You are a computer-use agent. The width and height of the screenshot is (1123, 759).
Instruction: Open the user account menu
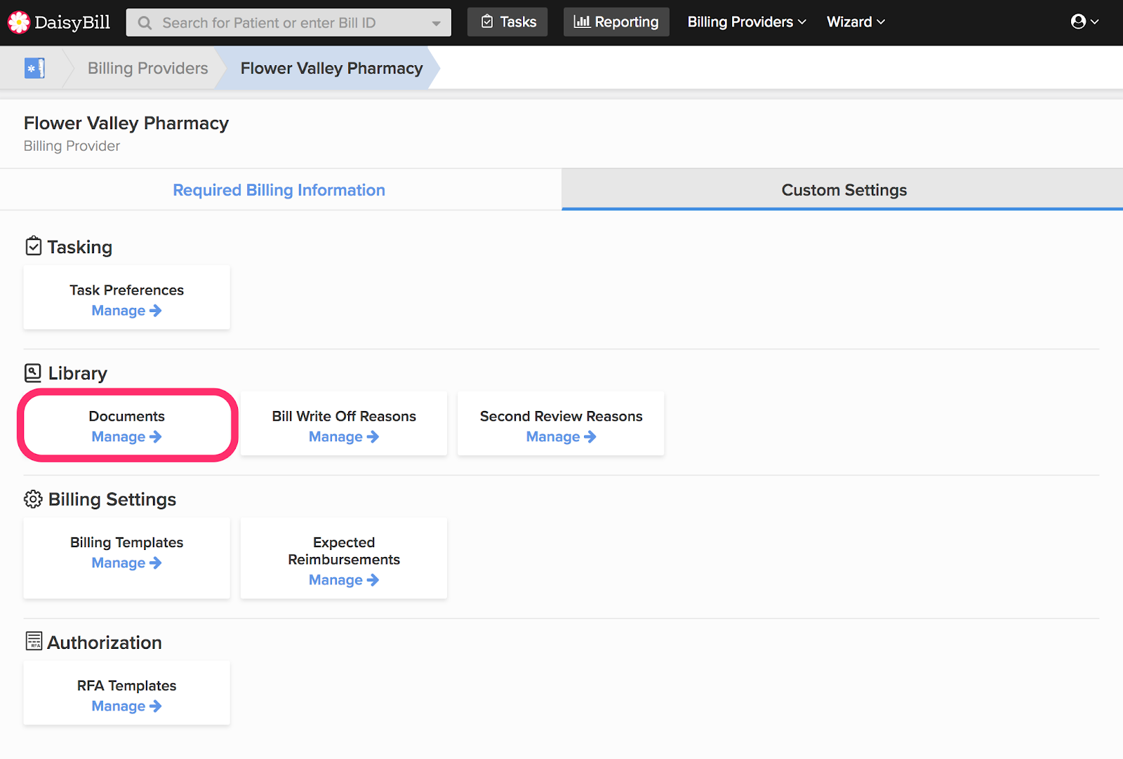tap(1084, 22)
